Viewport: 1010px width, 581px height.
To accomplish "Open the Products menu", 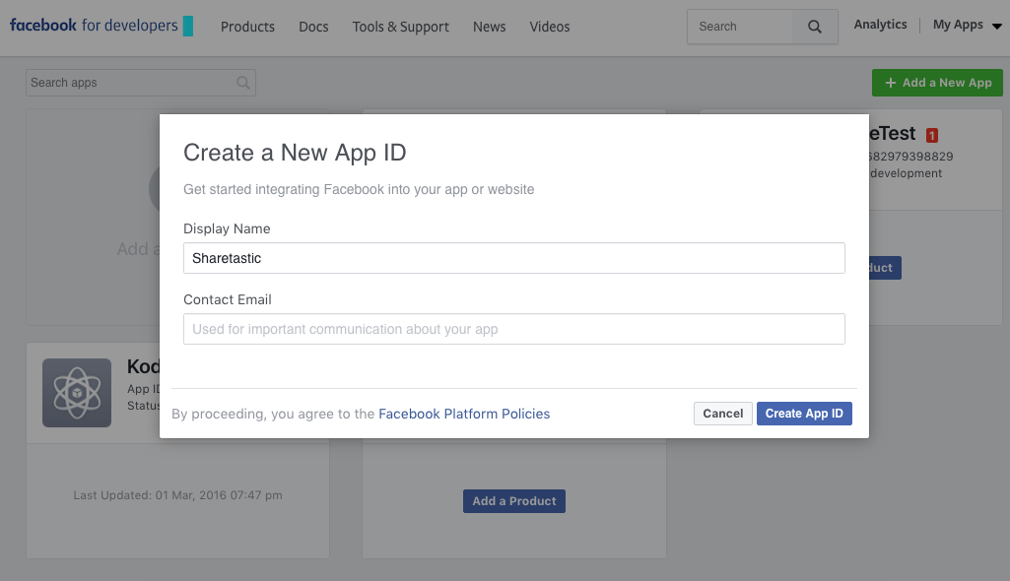I will click(x=247, y=27).
